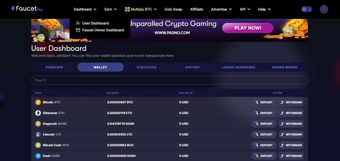
Task: Expand the Advertise menu
Action: coord(221,9)
